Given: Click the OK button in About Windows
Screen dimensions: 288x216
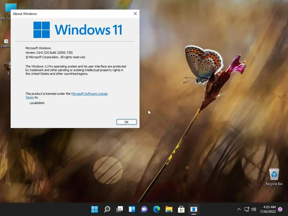Looking at the screenshot, I should [127, 122].
